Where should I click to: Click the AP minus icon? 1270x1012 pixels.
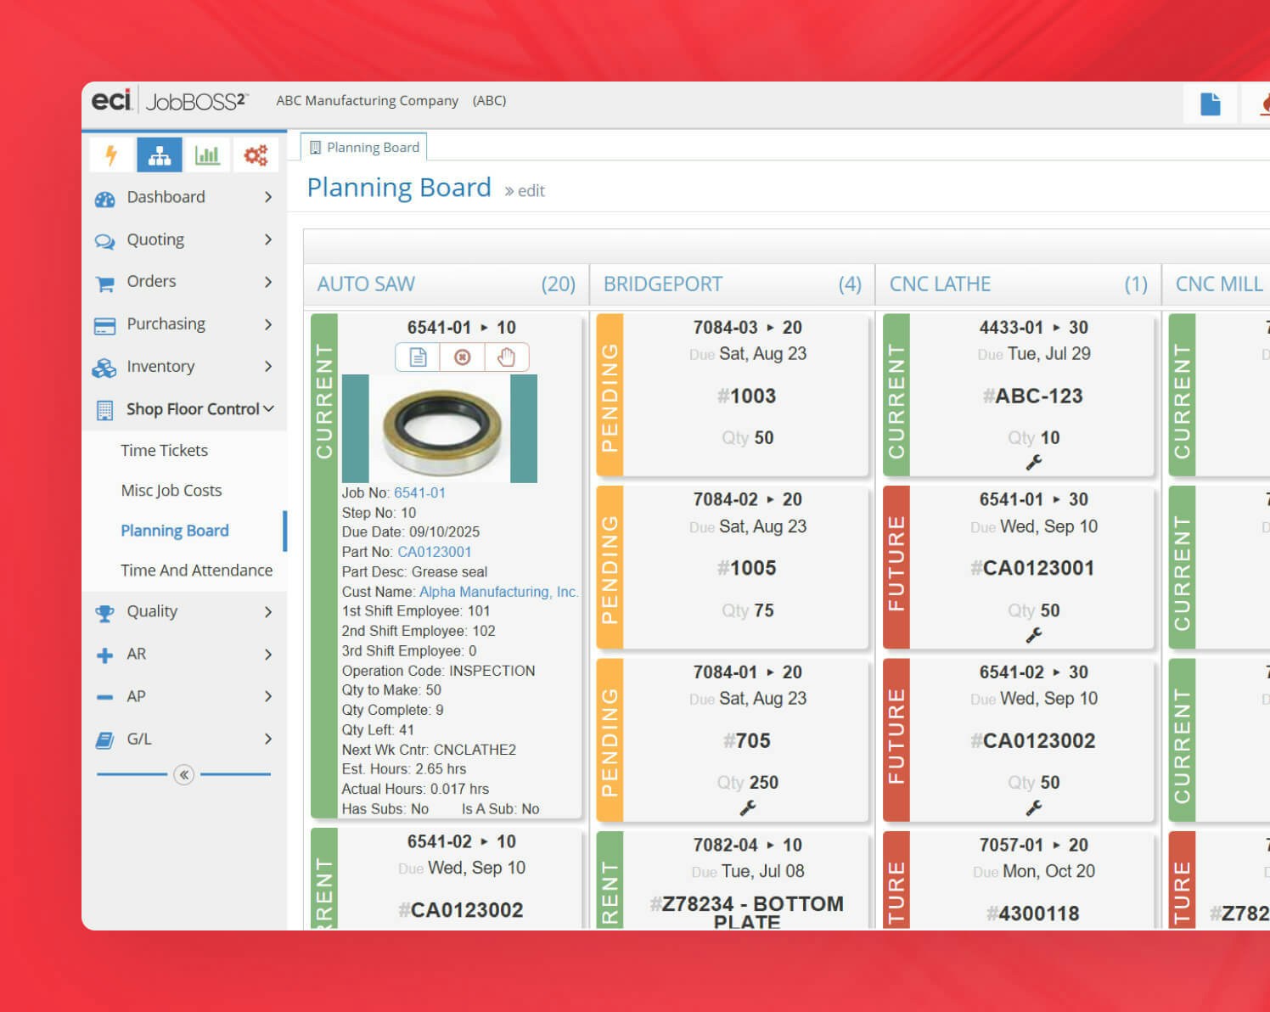tap(104, 697)
